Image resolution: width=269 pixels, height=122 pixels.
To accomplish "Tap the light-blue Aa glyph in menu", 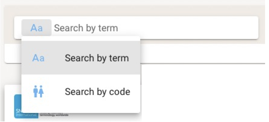I will click(38, 58).
